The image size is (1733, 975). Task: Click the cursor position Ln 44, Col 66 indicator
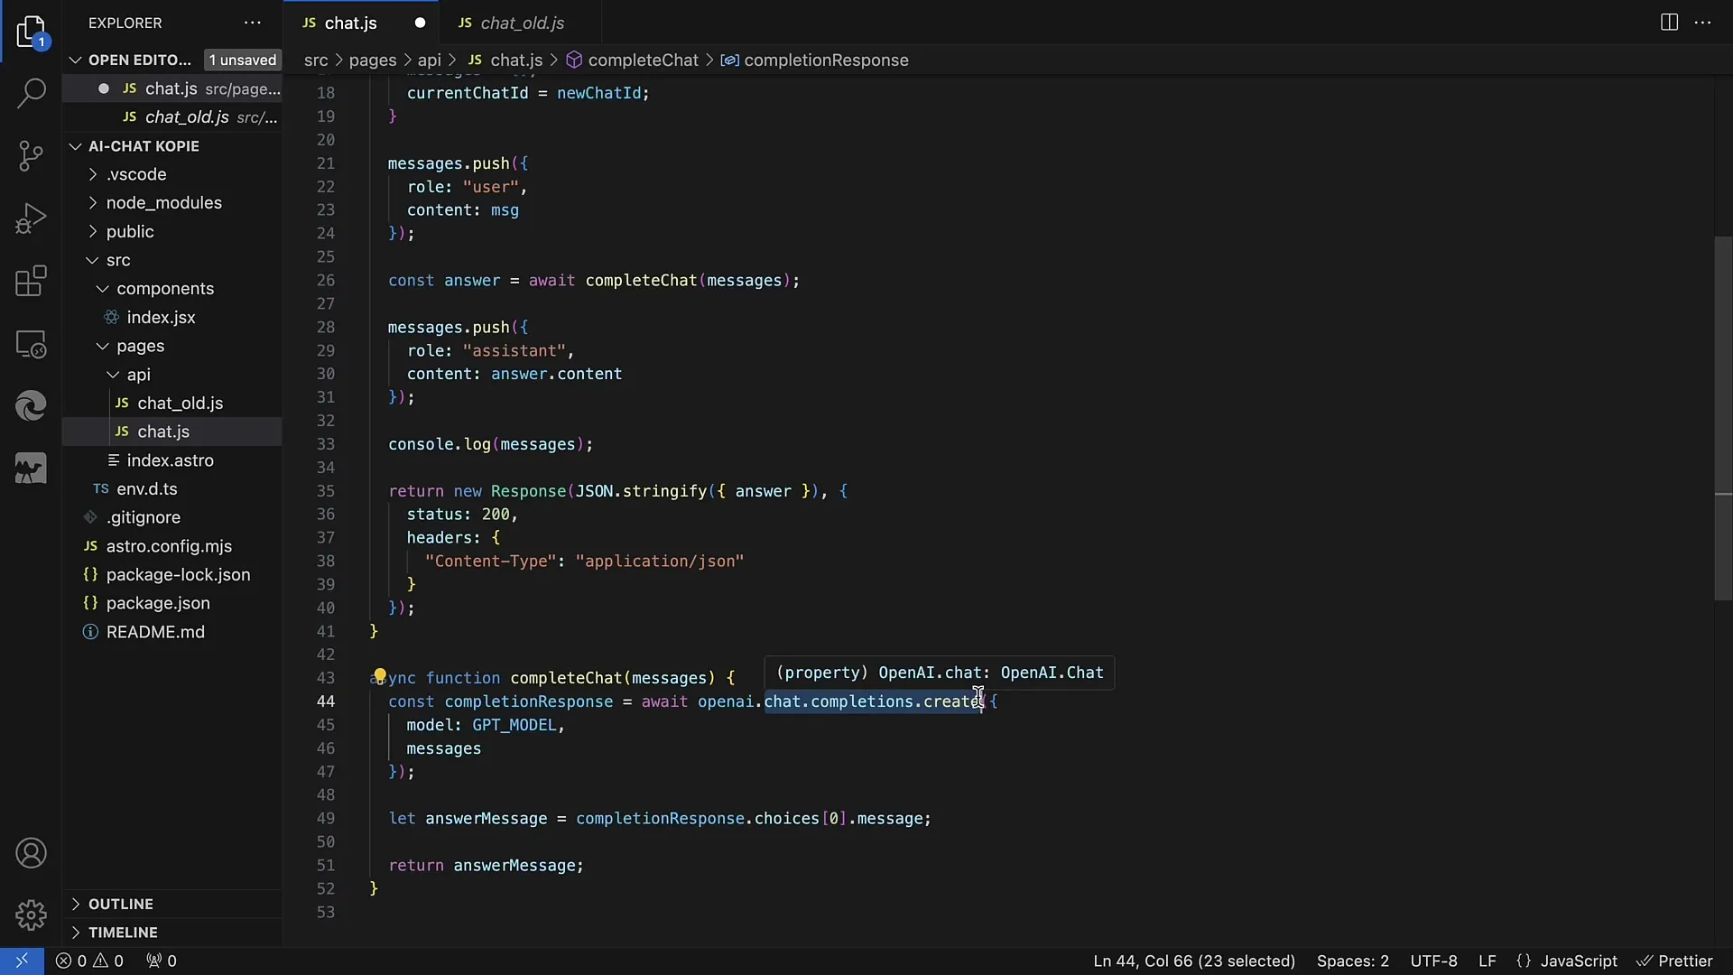(x=1193, y=961)
